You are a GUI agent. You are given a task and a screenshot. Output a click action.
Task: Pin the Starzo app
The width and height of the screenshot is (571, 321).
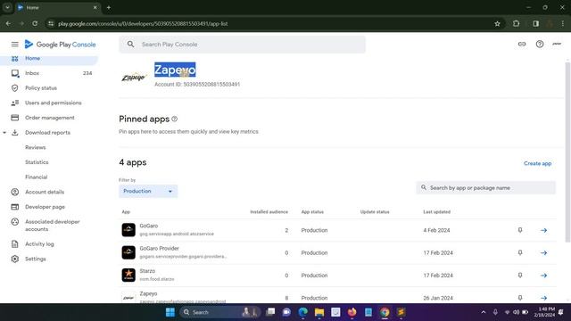(520, 276)
